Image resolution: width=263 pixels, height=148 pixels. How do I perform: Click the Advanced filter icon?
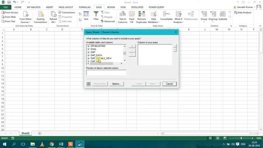(102, 21)
